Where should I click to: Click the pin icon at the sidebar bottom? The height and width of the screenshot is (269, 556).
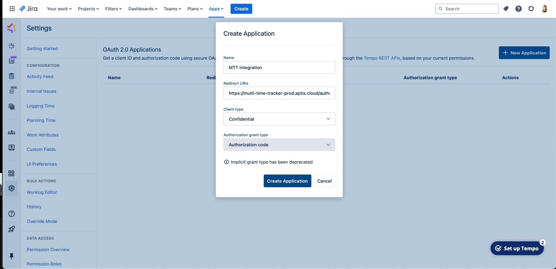pyautogui.click(x=12, y=256)
